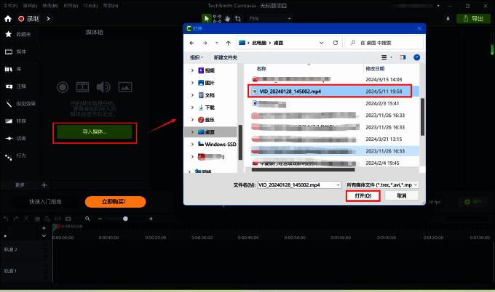
Task: Open the 编辑 menu
Action: point(30,6)
